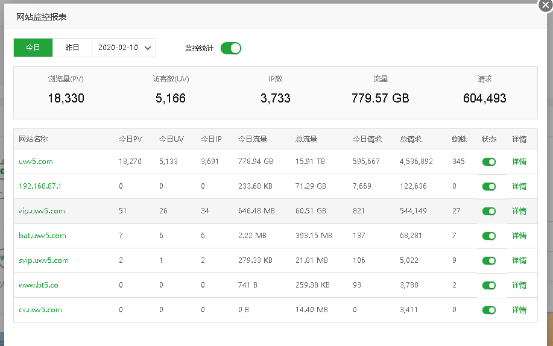The height and width of the screenshot is (346, 553).
Task: Toggle status switch for cs.uwv5.com
Action: 488,310
